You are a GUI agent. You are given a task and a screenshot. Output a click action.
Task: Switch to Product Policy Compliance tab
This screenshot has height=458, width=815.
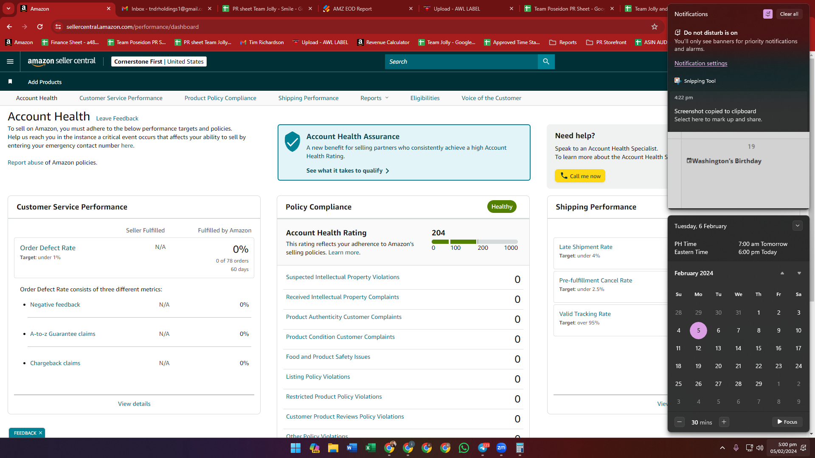click(x=220, y=98)
